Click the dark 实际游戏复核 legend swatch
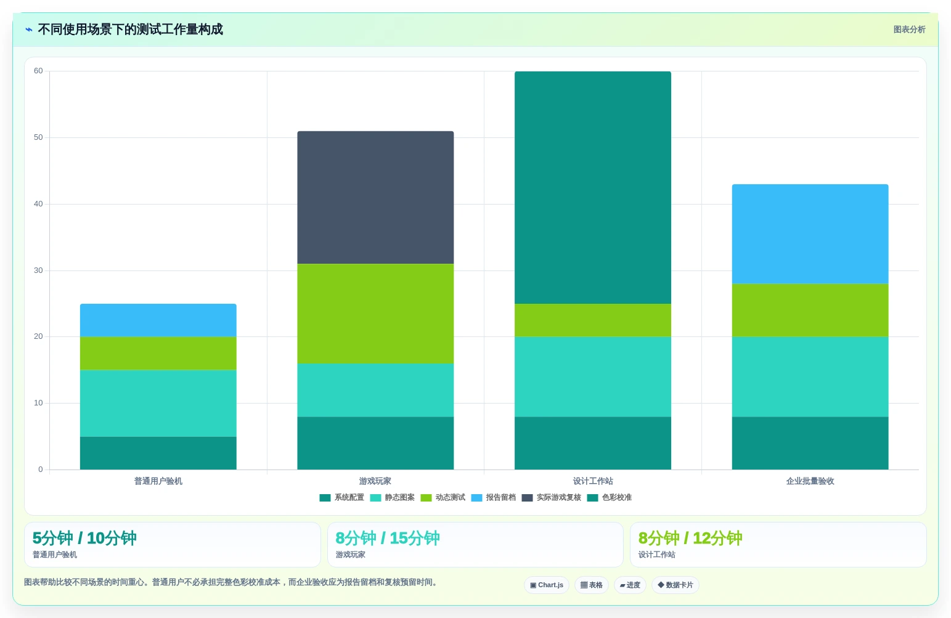 [527, 498]
